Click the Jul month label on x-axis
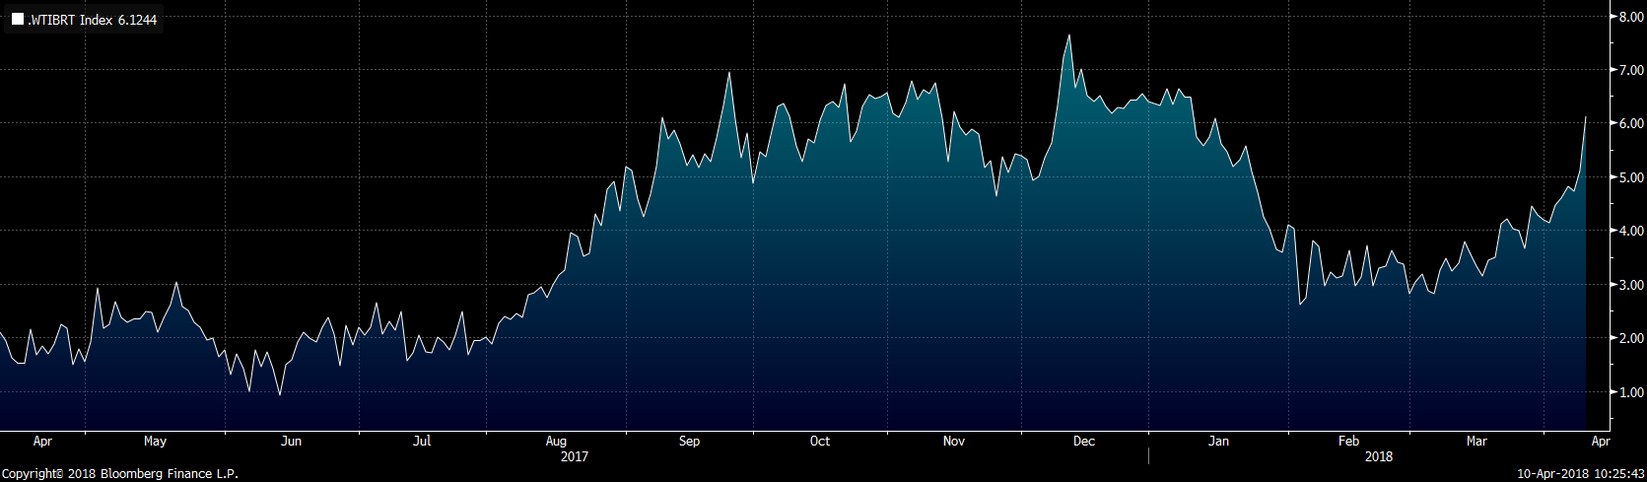 (422, 441)
